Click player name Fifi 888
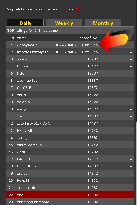 pos(24,159)
